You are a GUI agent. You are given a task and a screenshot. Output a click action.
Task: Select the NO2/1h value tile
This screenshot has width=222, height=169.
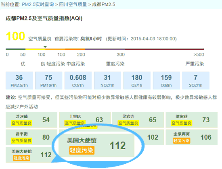click(x=107, y=80)
